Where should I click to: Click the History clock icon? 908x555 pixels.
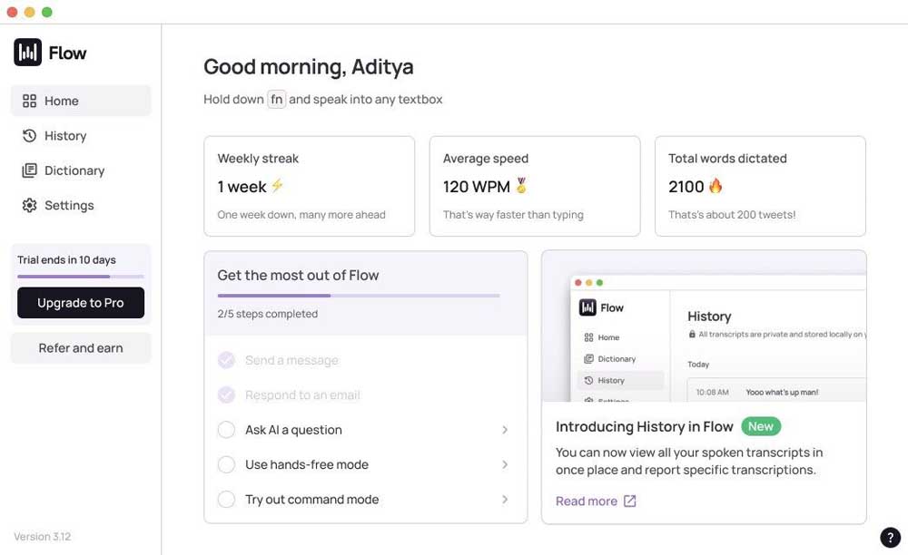click(x=29, y=136)
